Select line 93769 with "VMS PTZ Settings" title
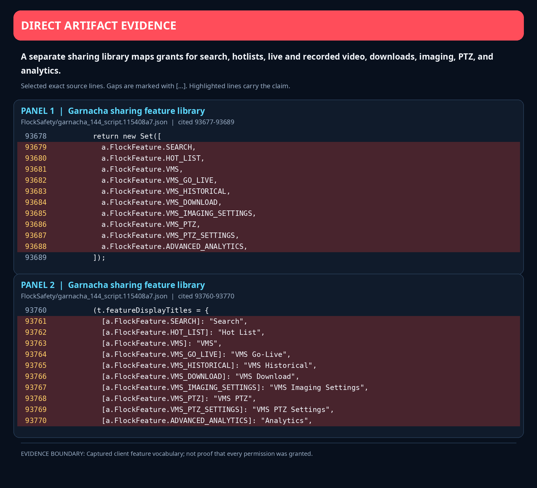Viewport: 537px width, 488px height. point(268,410)
